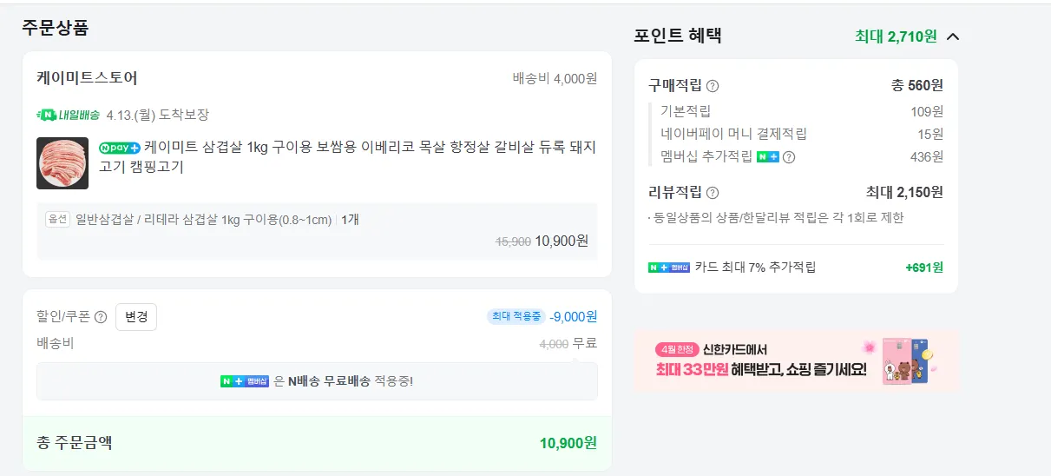Click the 옵션 label badge
The width and height of the screenshot is (1051, 476).
click(57, 220)
